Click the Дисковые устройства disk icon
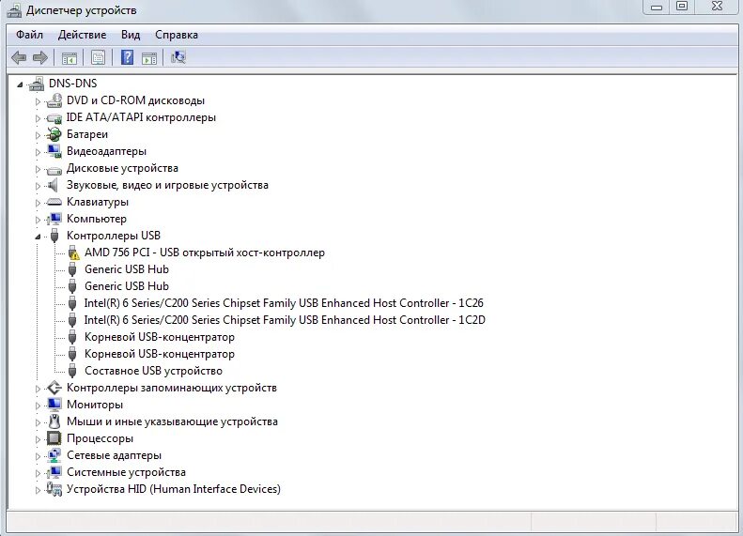Image resolution: width=743 pixels, height=536 pixels. 54,169
